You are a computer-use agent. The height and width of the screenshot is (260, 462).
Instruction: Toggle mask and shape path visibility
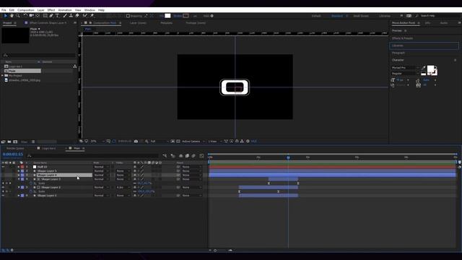point(114,142)
